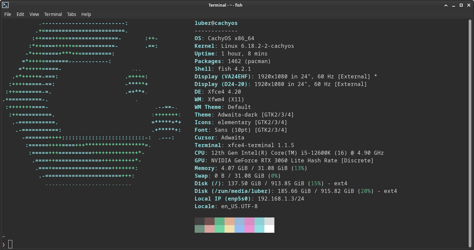Select the white swatch in the lower row
The height and width of the screenshot is (250, 474).
pos(269,229)
